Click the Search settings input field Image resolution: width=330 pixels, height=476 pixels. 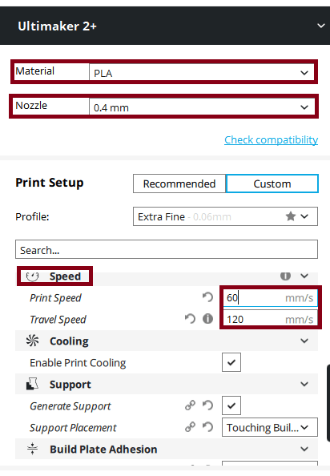[167, 249]
